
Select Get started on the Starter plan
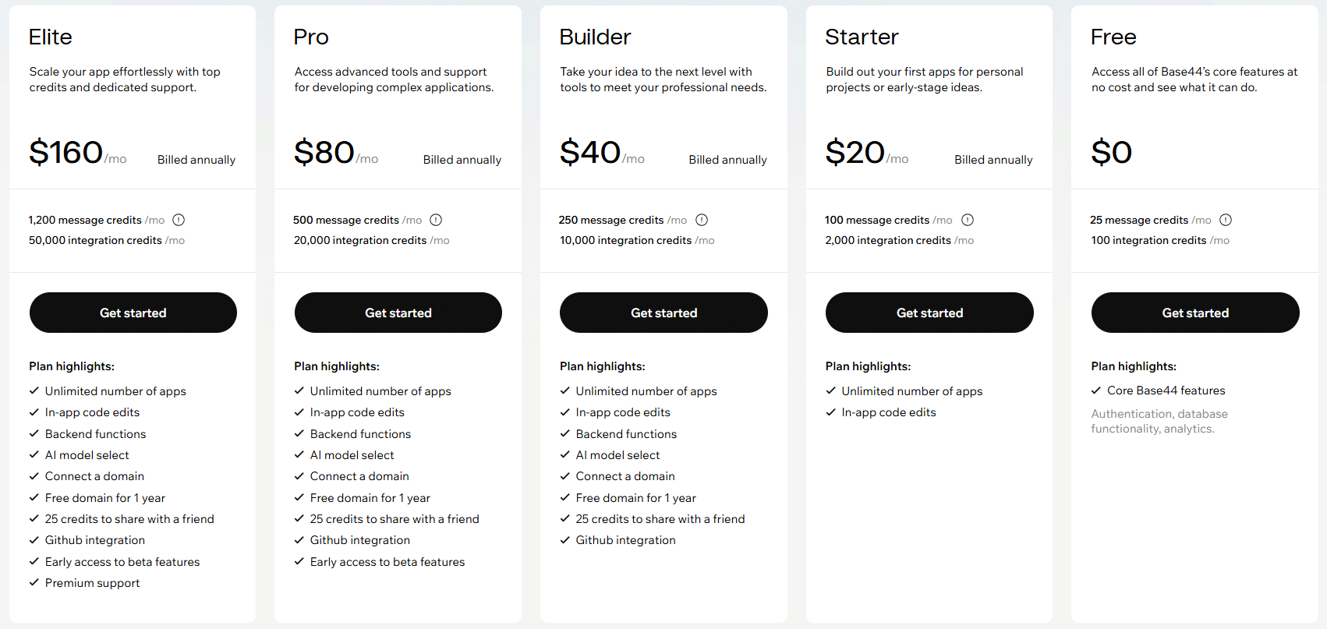[x=929, y=313]
